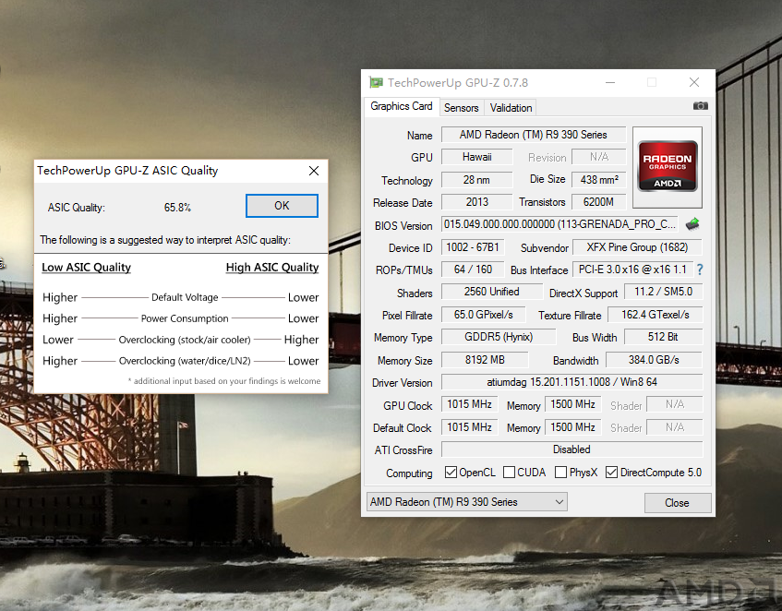Click the Close button in GPU-Z
782x611 pixels.
677,503
